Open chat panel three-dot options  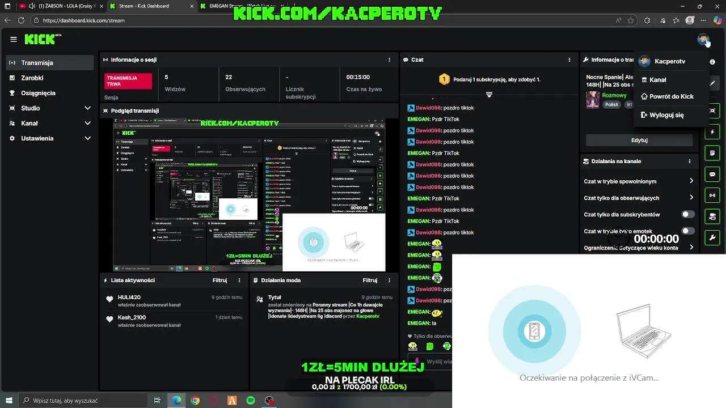569,59
